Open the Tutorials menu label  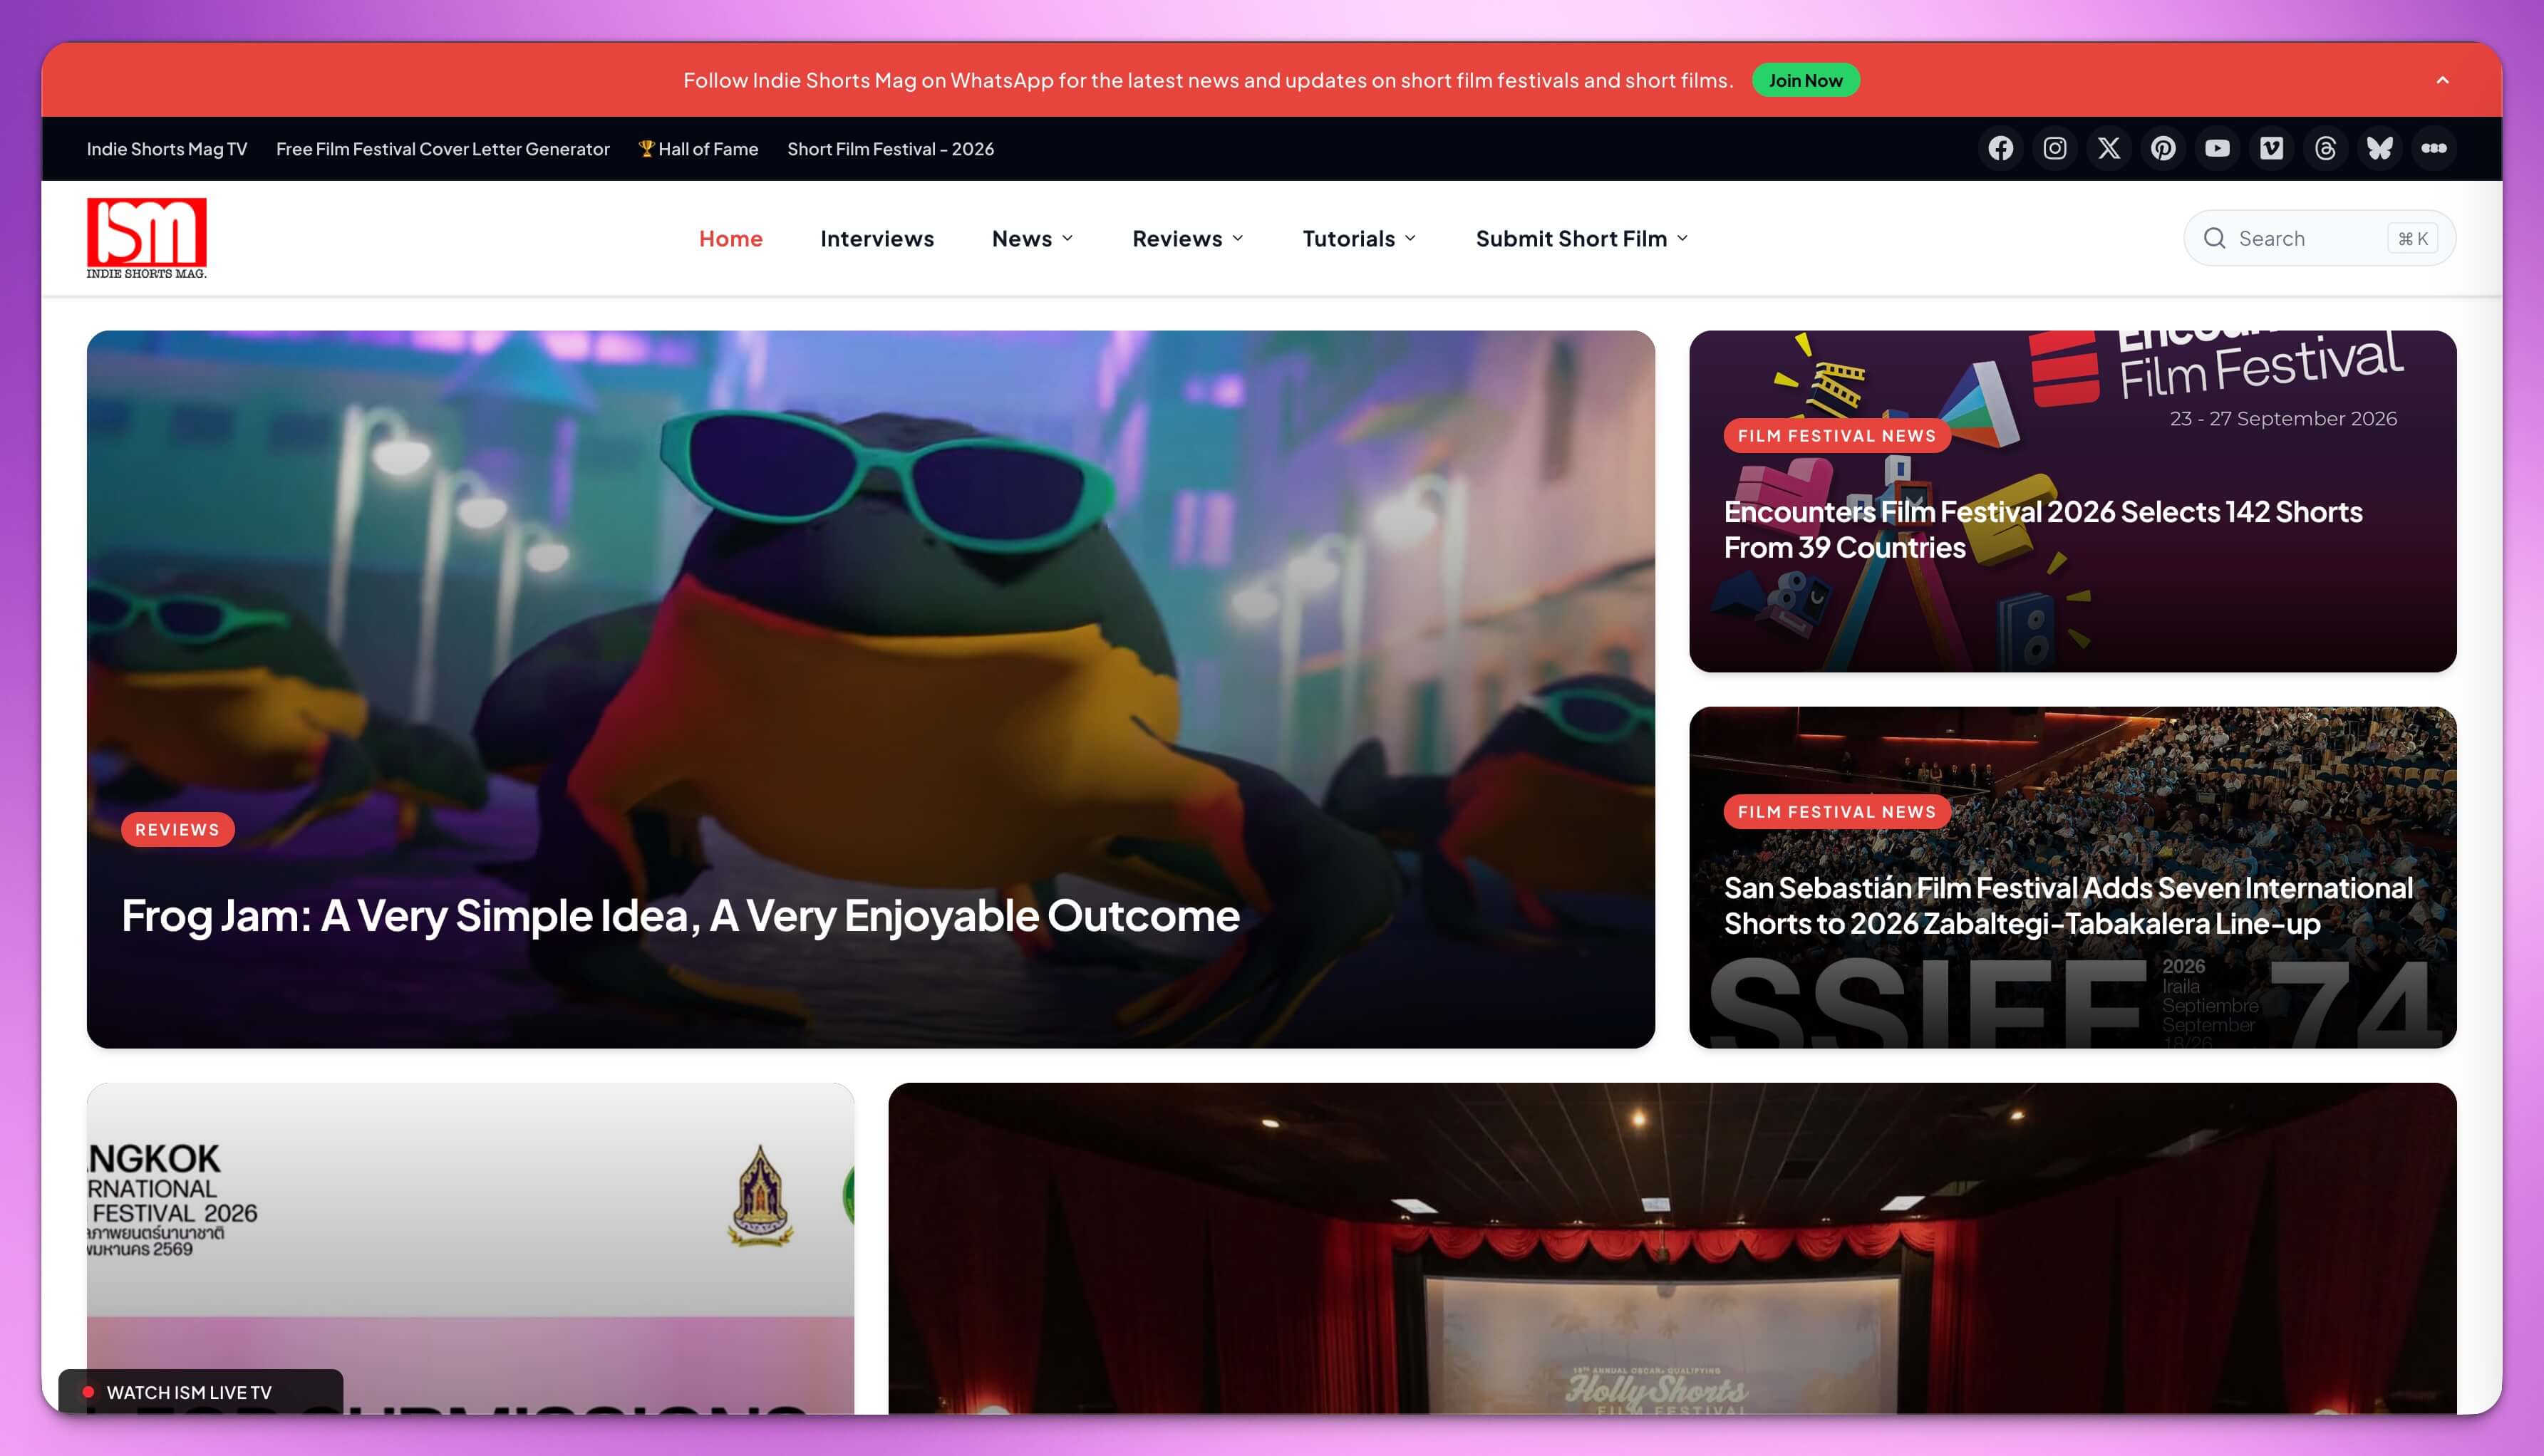(x=1348, y=238)
